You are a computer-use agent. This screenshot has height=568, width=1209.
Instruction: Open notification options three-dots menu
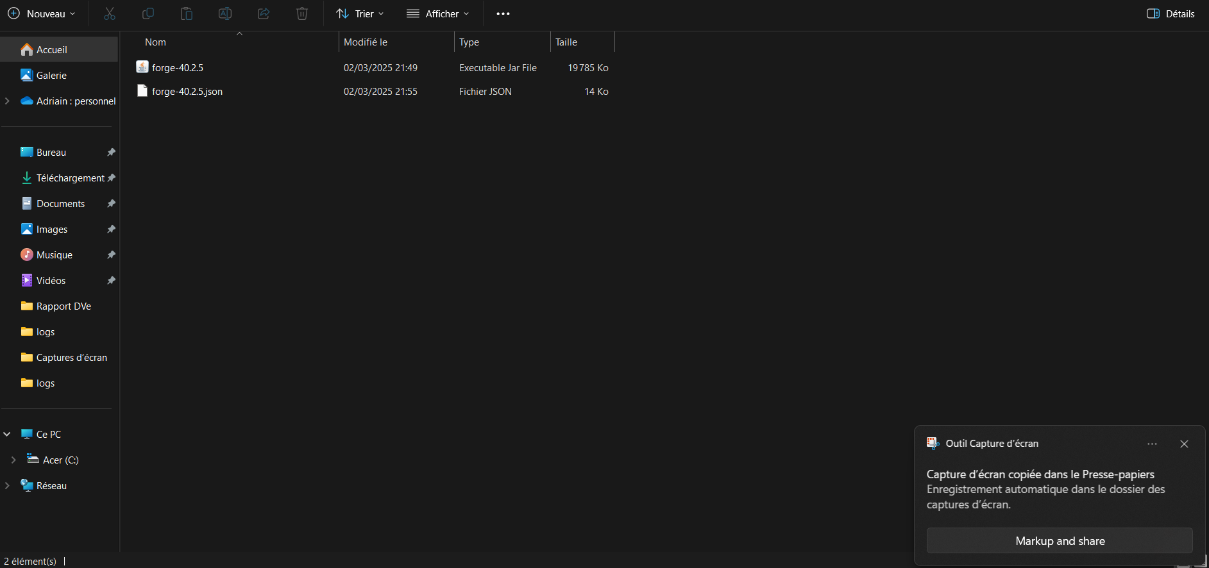(x=1152, y=444)
